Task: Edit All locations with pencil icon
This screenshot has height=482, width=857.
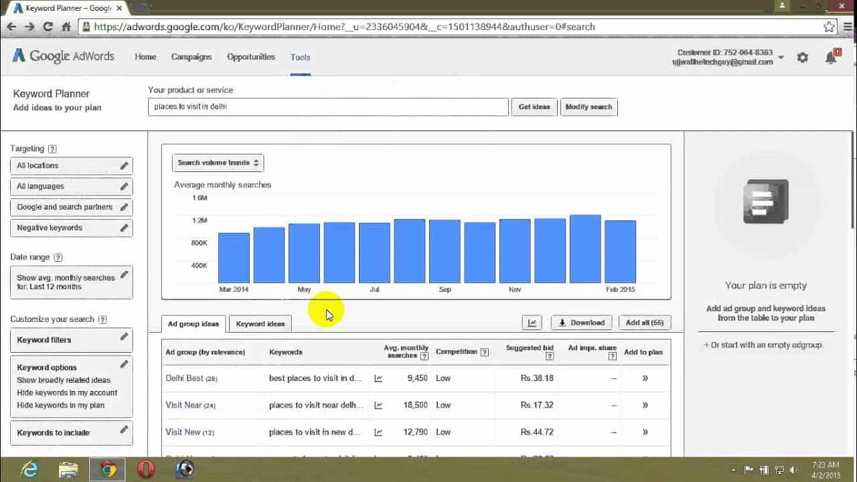Action: tap(124, 165)
